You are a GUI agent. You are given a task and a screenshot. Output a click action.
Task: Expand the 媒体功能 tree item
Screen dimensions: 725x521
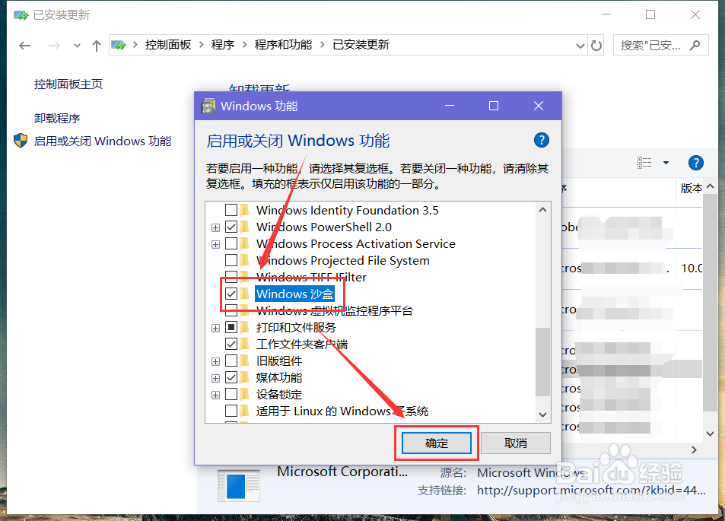pyautogui.click(x=215, y=377)
